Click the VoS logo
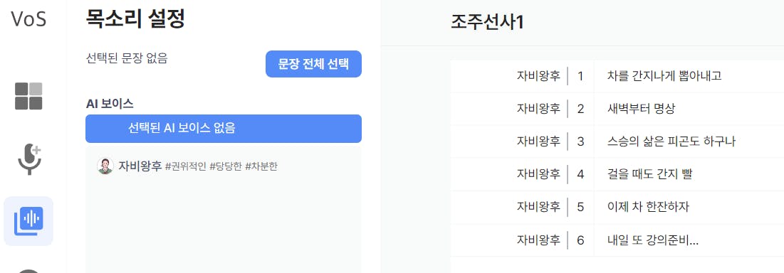This screenshot has height=273, width=784. pyautogui.click(x=28, y=19)
